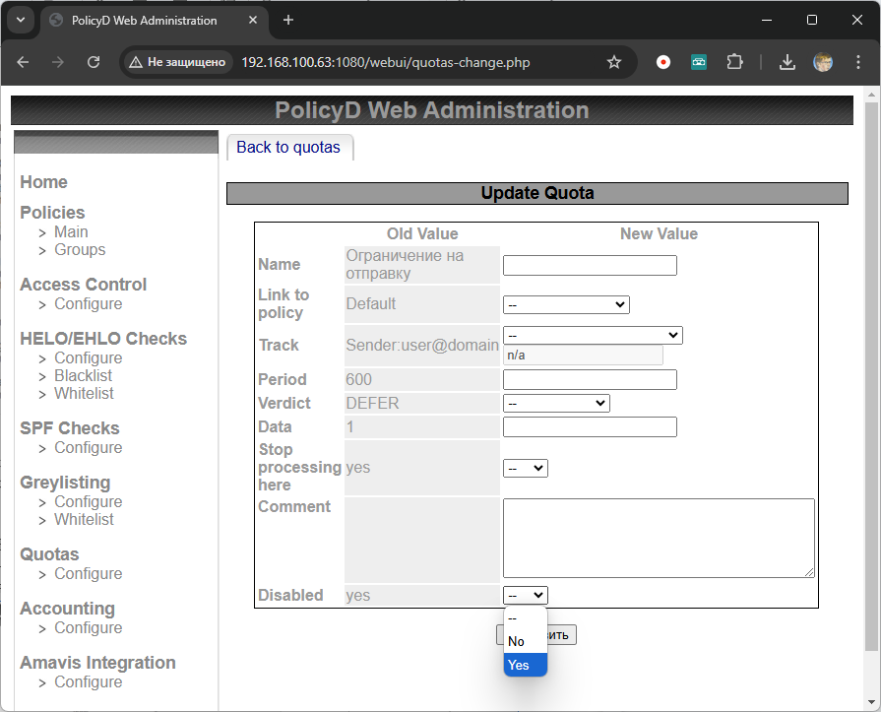The width and height of the screenshot is (881, 712).
Task: Bookmark this page with the star icon
Action: (614, 62)
